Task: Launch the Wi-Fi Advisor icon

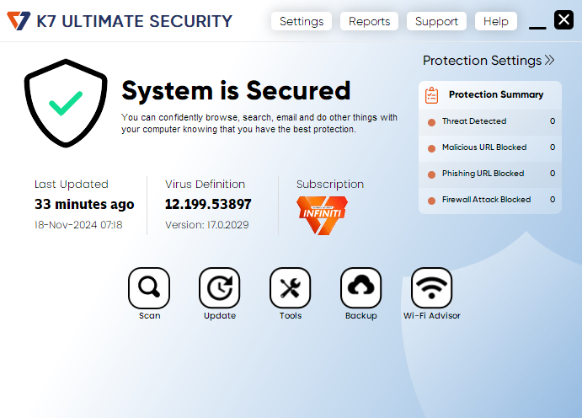Action: (x=431, y=288)
